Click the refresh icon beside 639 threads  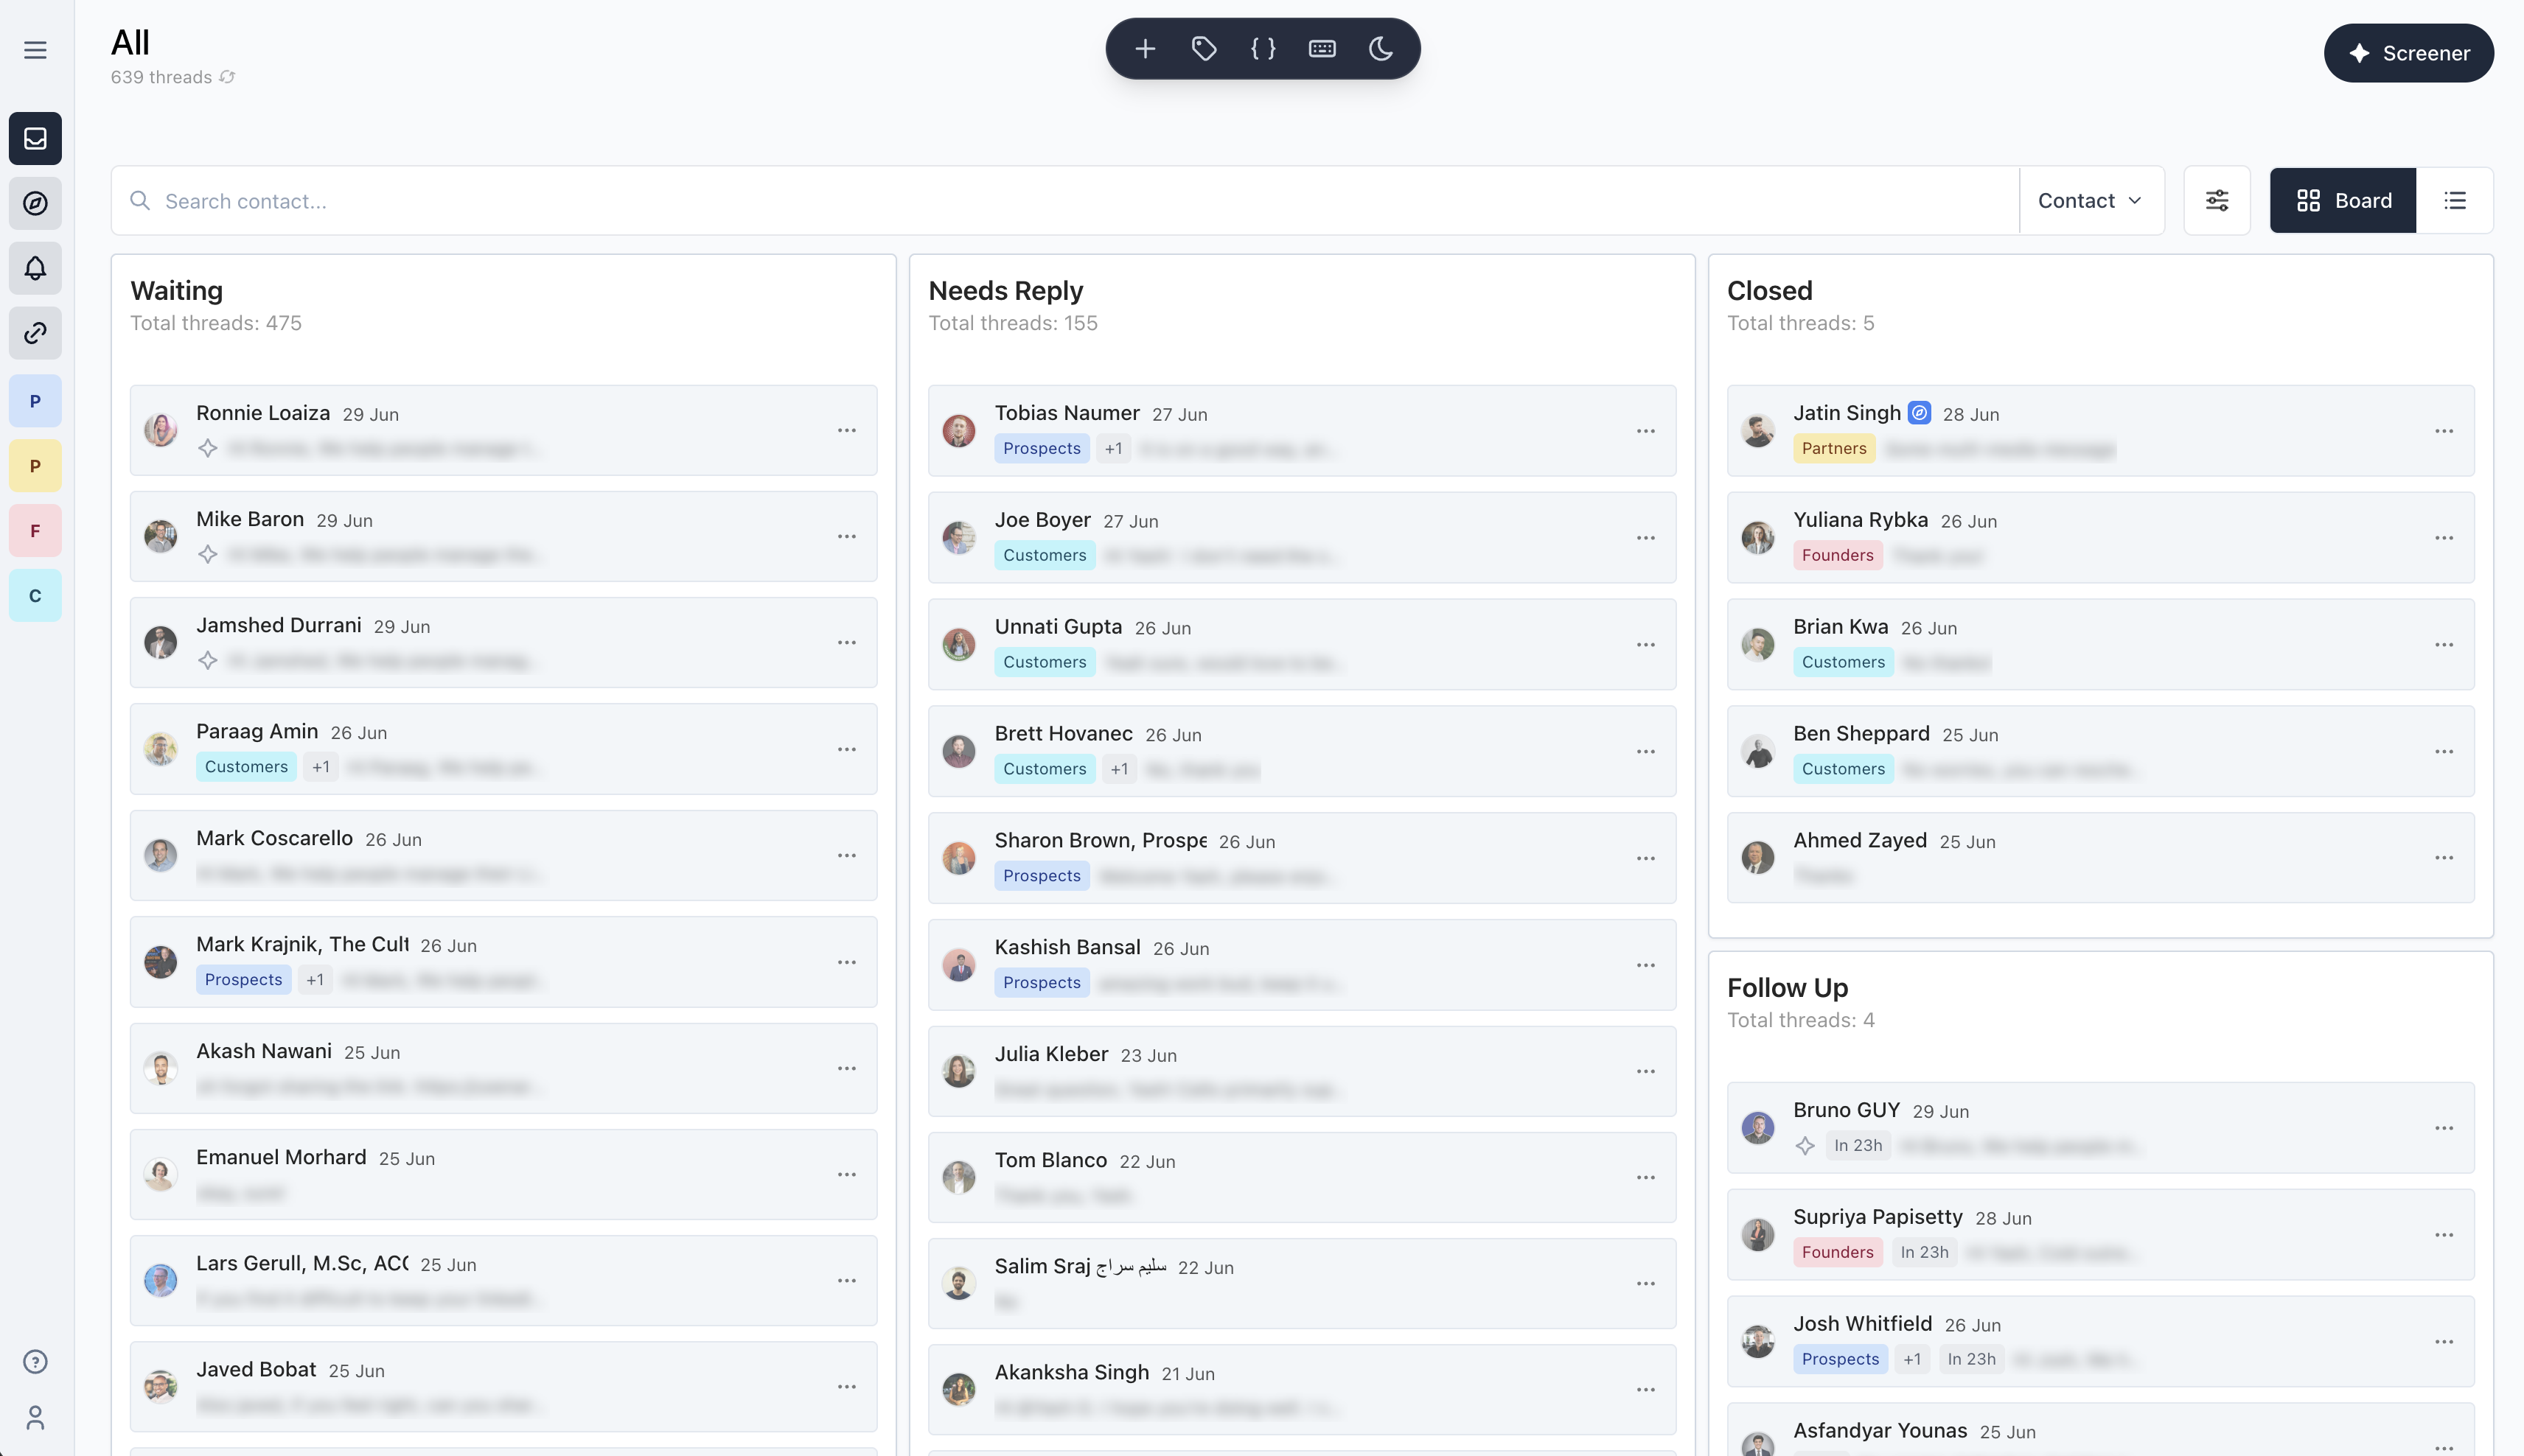[x=227, y=77]
